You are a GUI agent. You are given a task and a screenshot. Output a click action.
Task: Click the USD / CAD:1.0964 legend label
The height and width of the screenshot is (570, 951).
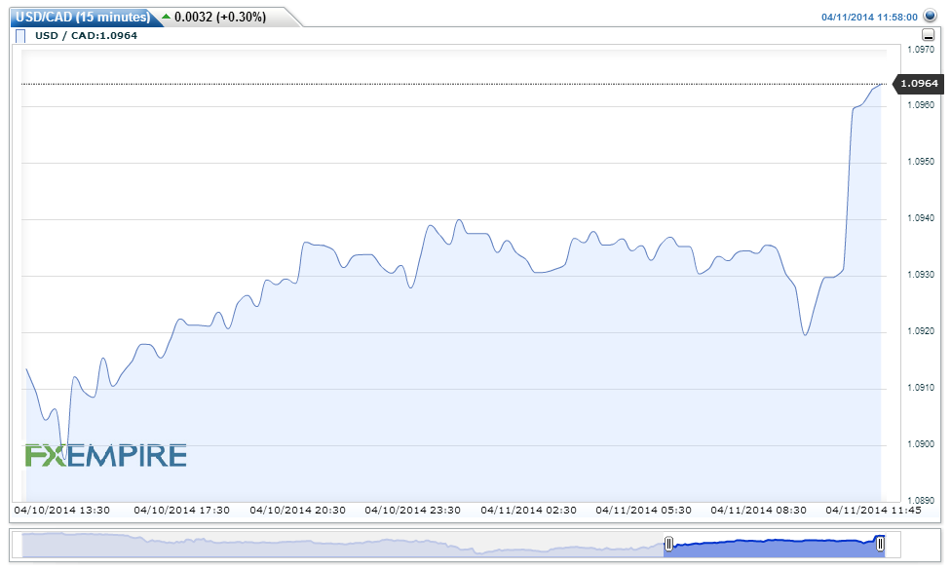[x=86, y=36]
